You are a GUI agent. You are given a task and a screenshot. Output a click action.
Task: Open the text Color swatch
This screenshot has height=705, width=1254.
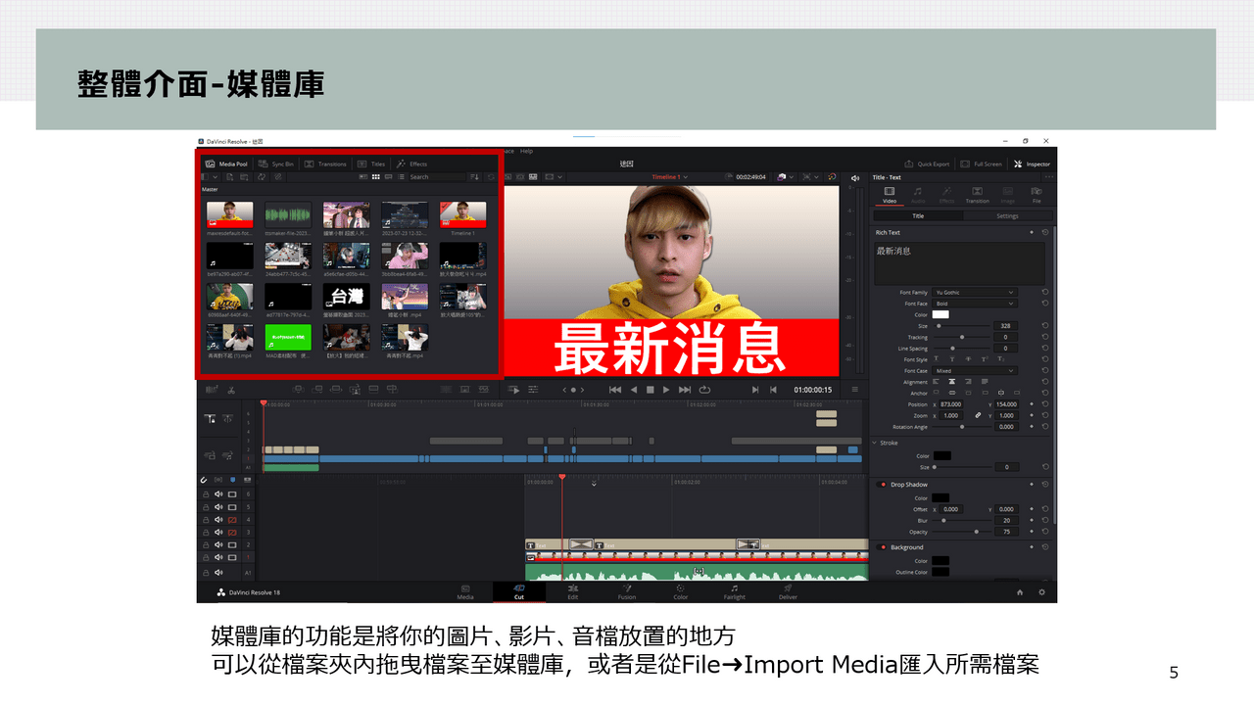point(940,314)
